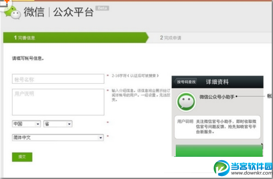Click the WeChat logo icon
The width and height of the screenshot is (273, 179).
pyautogui.click(x=13, y=12)
